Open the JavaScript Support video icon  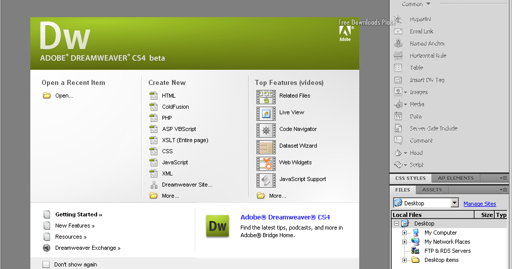click(266, 180)
